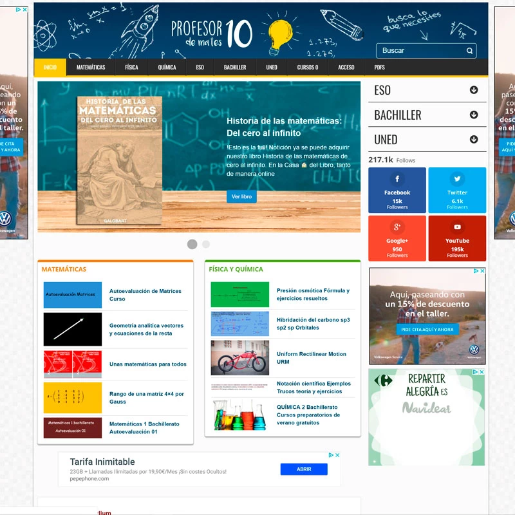The height and width of the screenshot is (515, 515).
Task: Open the Facebook followers tile
Action: coord(397,191)
